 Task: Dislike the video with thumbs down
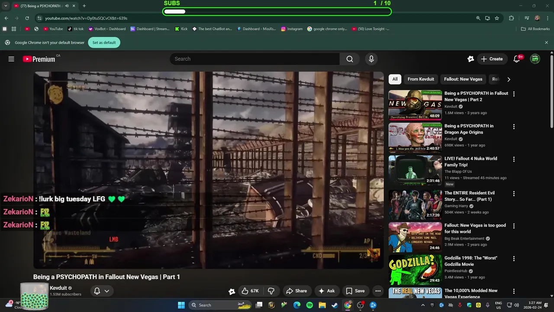click(271, 291)
